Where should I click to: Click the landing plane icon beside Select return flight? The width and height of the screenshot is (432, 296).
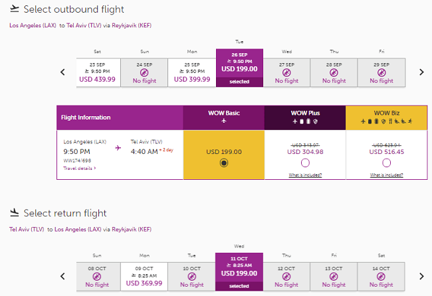15,212
